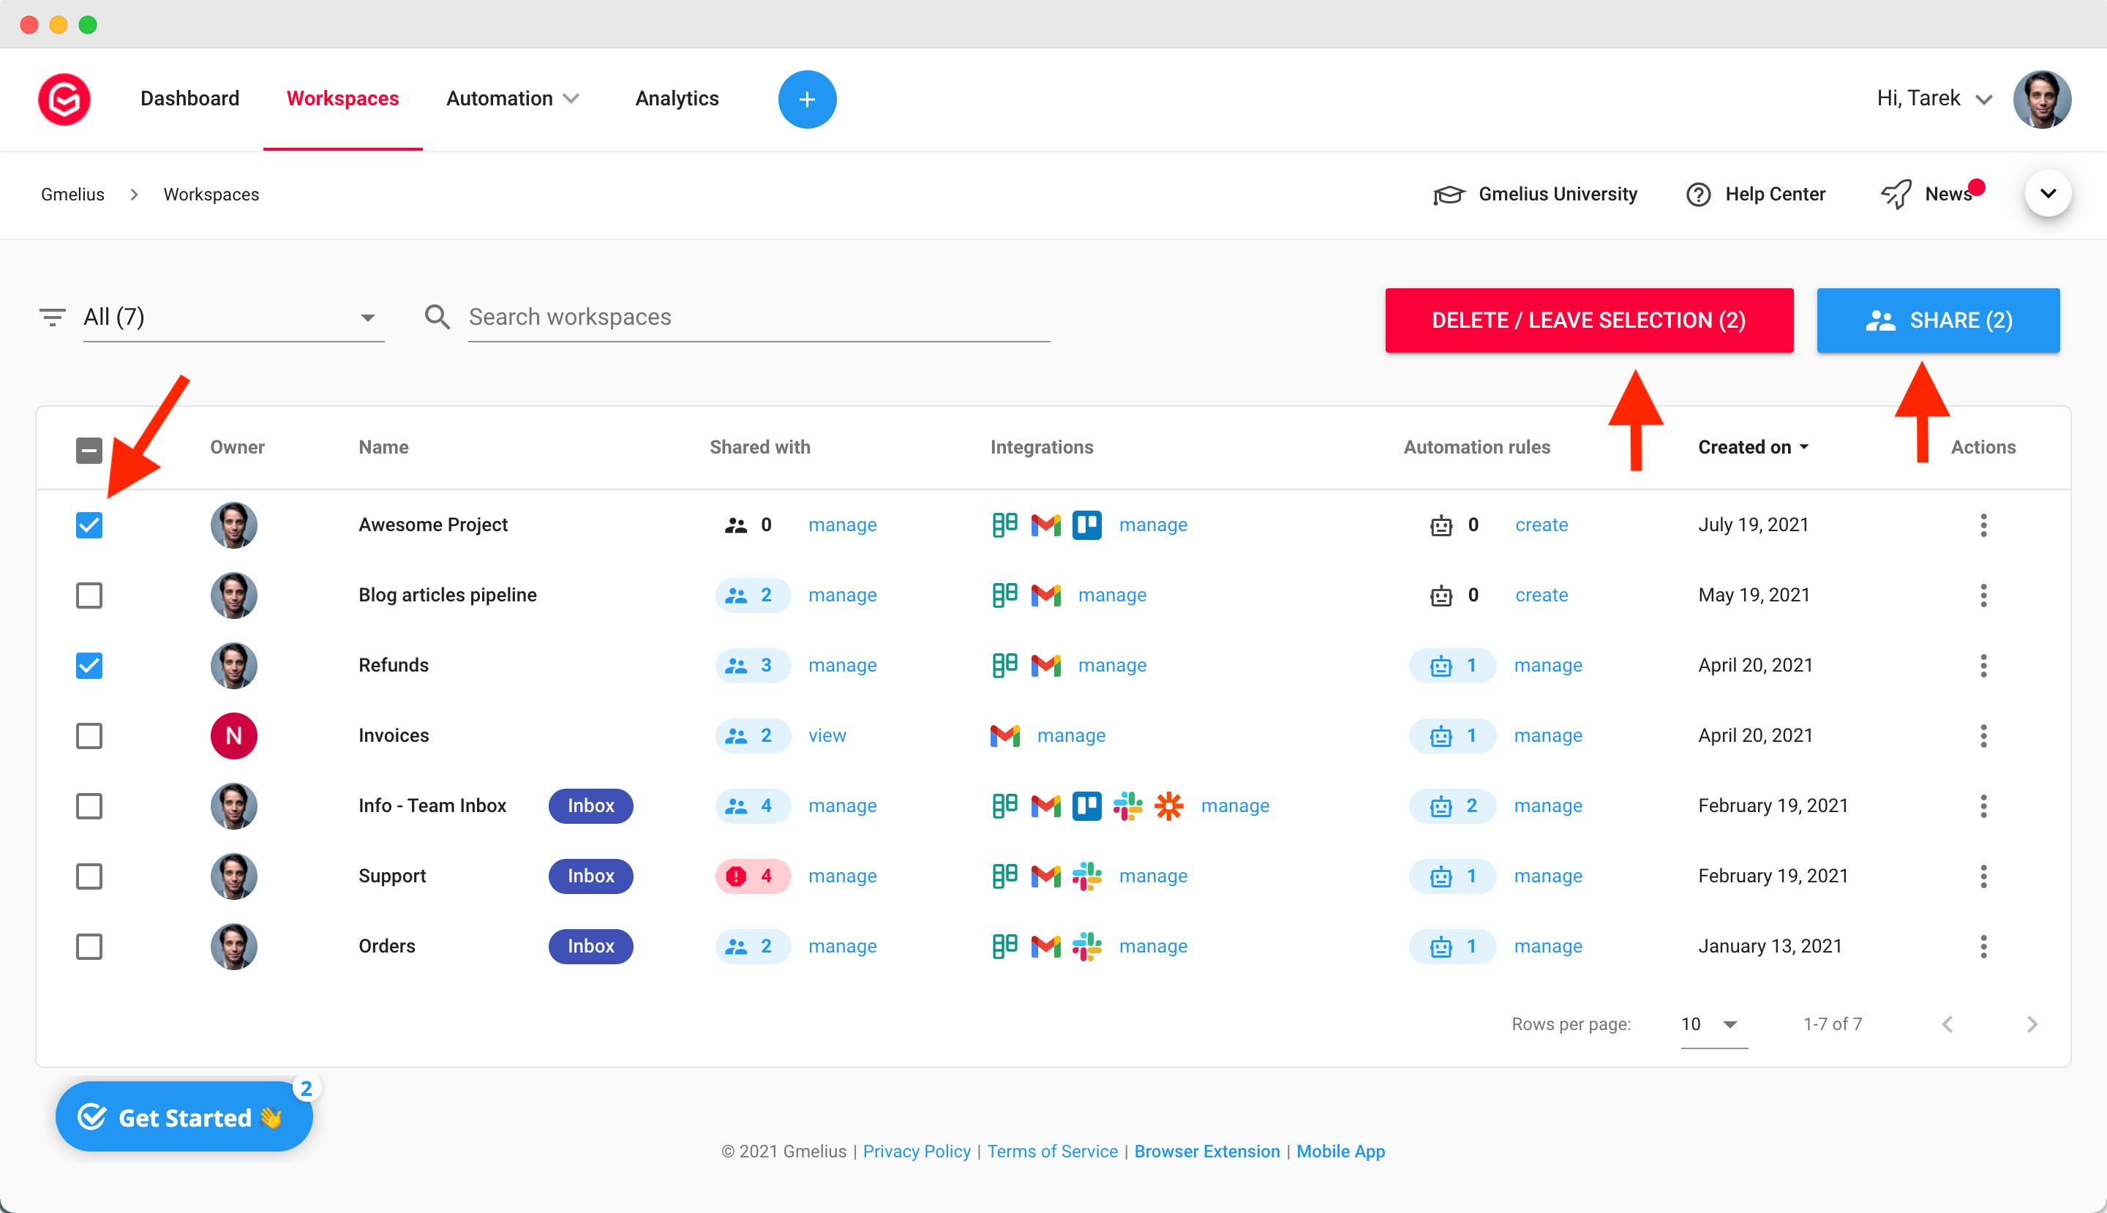Click kanban board icon in Refunds row

tap(1004, 665)
